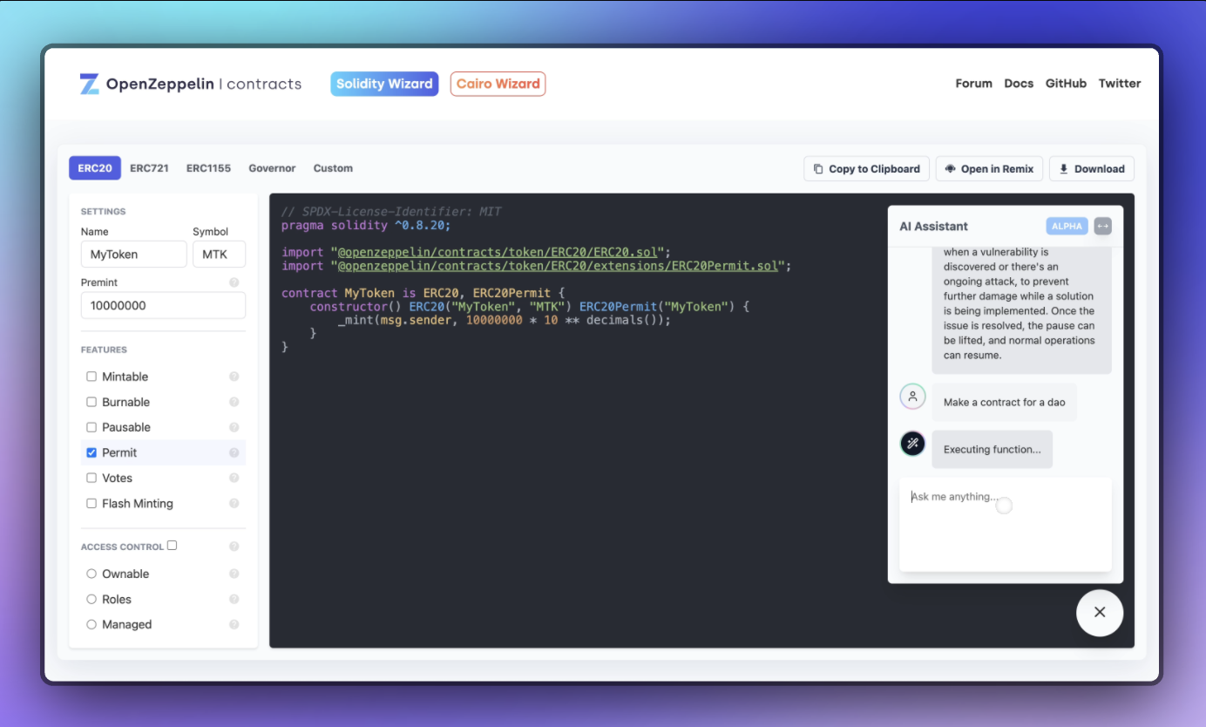Click the Premint help question icon

[x=234, y=282]
